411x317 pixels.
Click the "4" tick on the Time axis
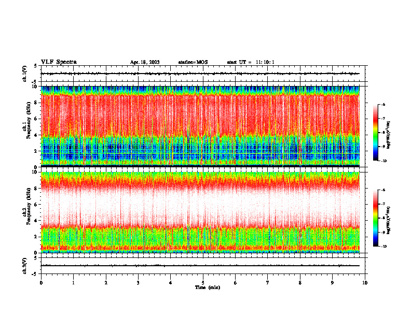170,283
